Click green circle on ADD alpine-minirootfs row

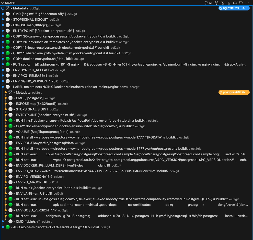[8, 227]
